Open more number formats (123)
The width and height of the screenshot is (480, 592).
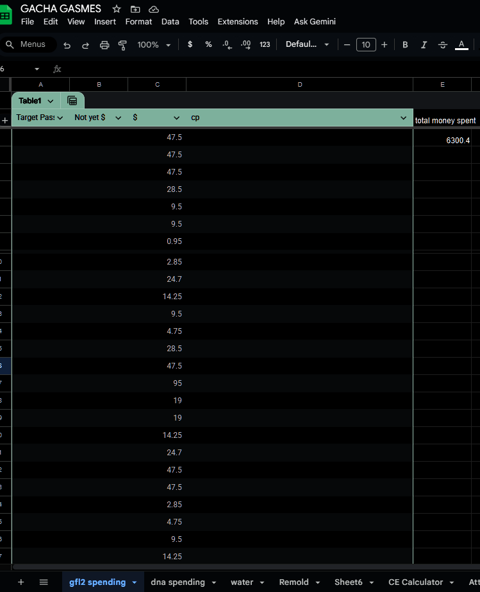coord(265,44)
